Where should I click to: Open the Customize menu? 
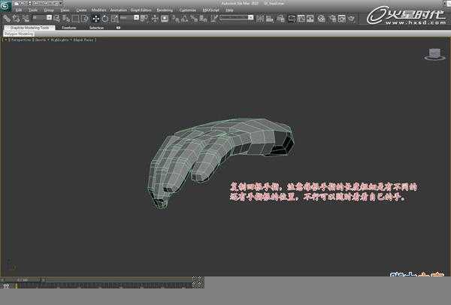187,10
